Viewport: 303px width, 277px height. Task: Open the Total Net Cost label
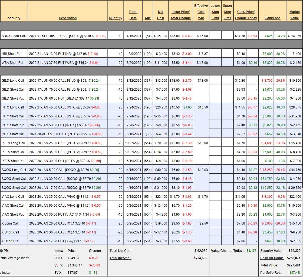click(121, 251)
